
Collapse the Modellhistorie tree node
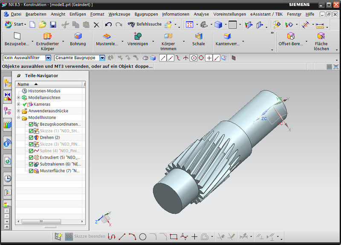coord(19,117)
